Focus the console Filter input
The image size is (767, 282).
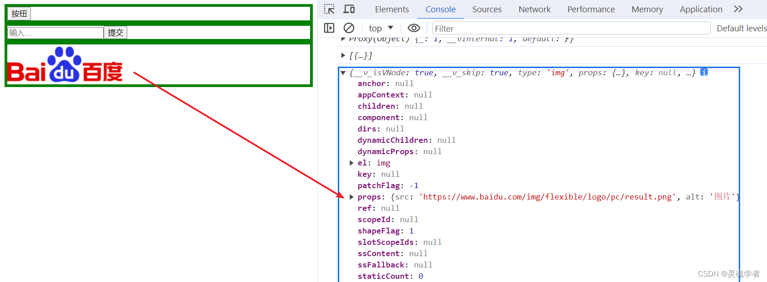click(571, 28)
